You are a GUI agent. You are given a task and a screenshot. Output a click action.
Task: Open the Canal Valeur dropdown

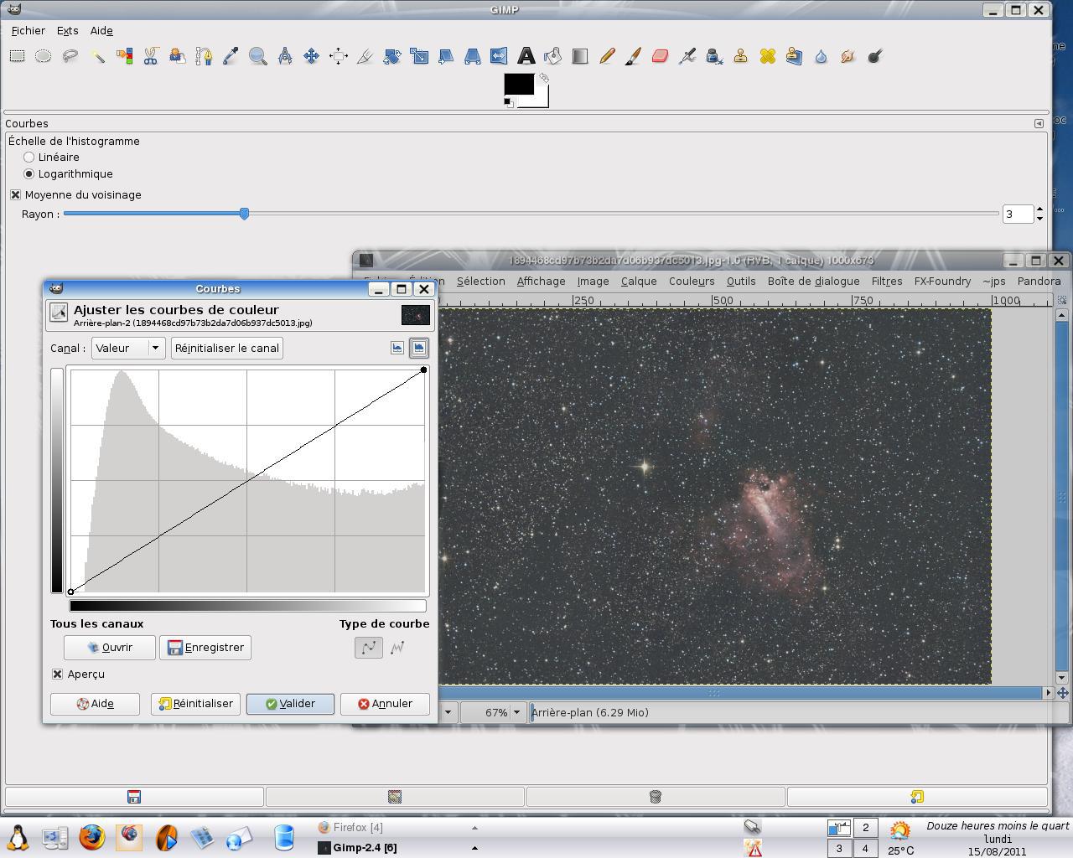[127, 348]
